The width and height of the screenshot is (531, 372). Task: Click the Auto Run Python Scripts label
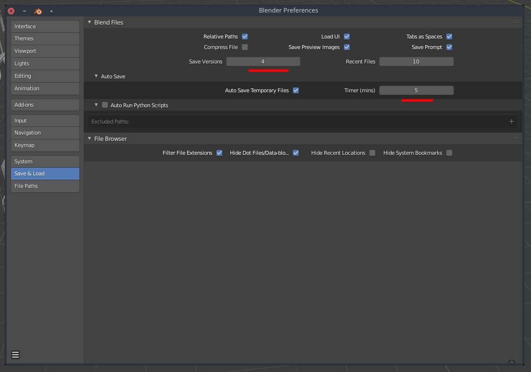tap(139, 105)
